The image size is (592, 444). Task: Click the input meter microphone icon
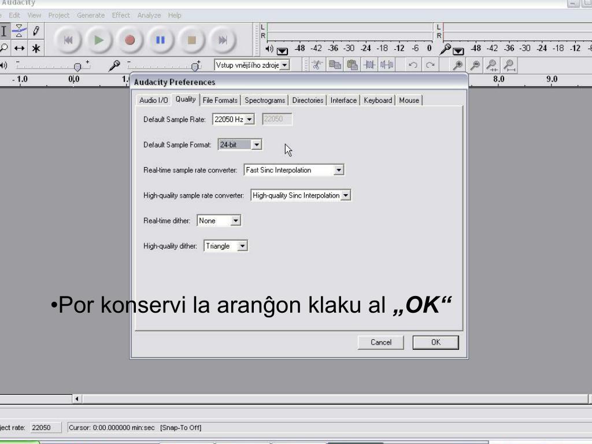tap(446, 49)
